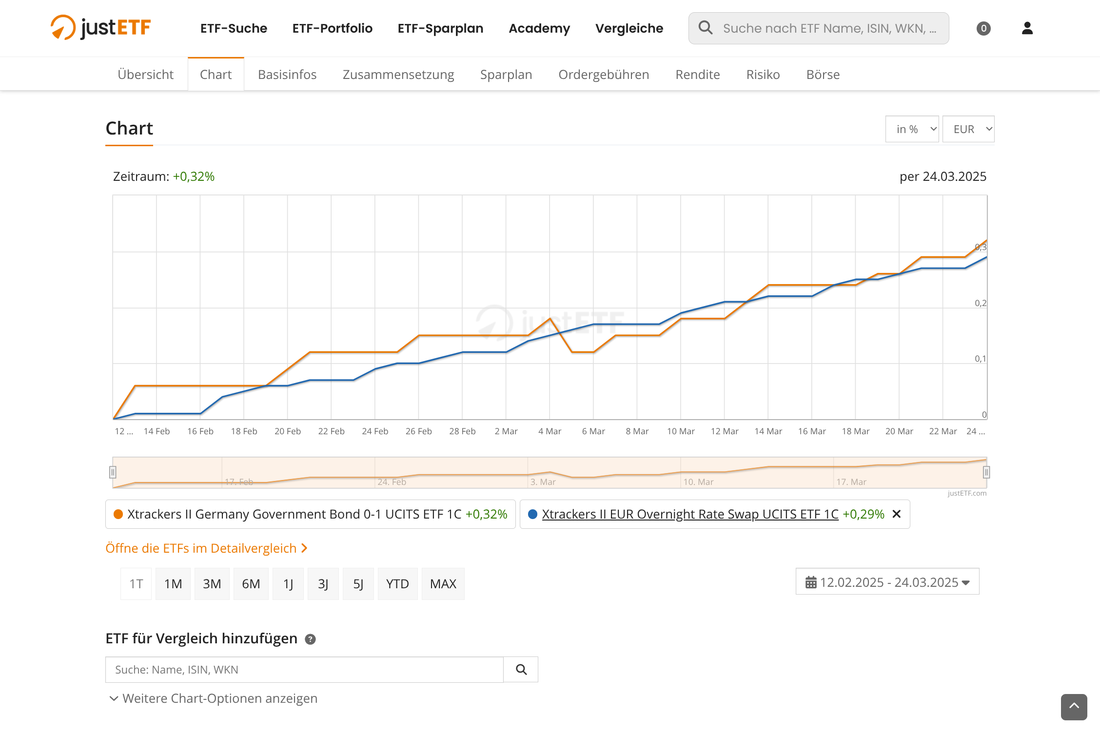Select the 5J time range
Image resolution: width=1100 pixels, height=733 pixels.
click(x=358, y=584)
